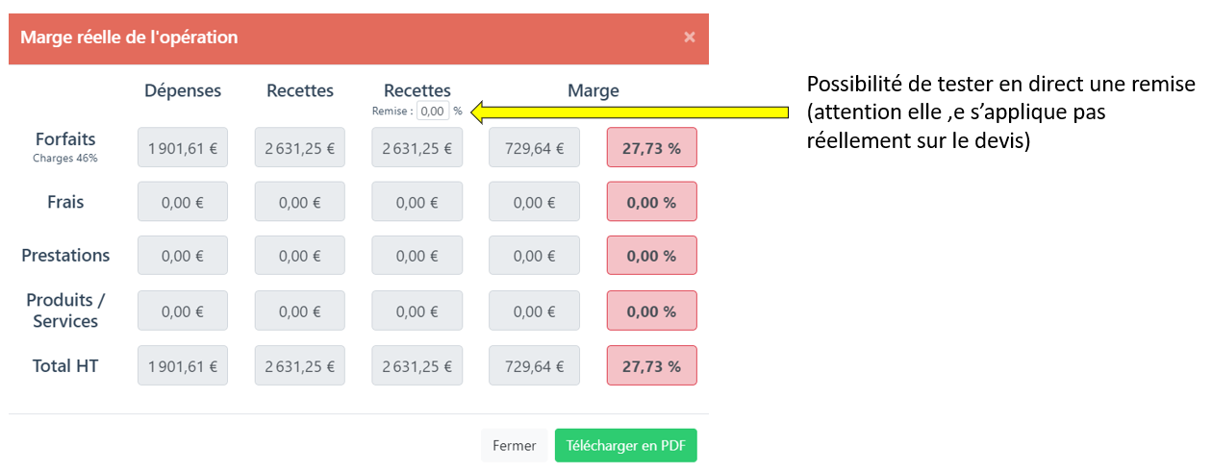The width and height of the screenshot is (1212, 473).
Task: Select the Total HT Dépenses field
Action: [183, 365]
